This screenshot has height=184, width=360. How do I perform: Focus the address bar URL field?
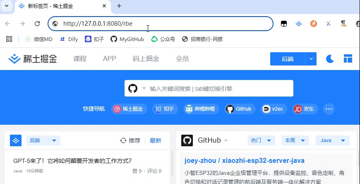point(160,24)
